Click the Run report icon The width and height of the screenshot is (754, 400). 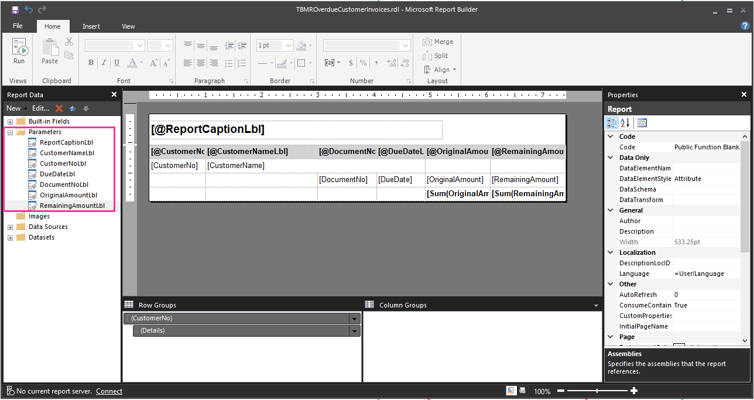coord(19,50)
